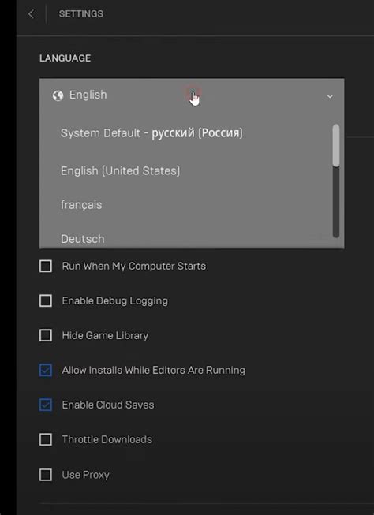Go back using the back arrow icon
The image size is (374, 515).
pyautogui.click(x=31, y=14)
